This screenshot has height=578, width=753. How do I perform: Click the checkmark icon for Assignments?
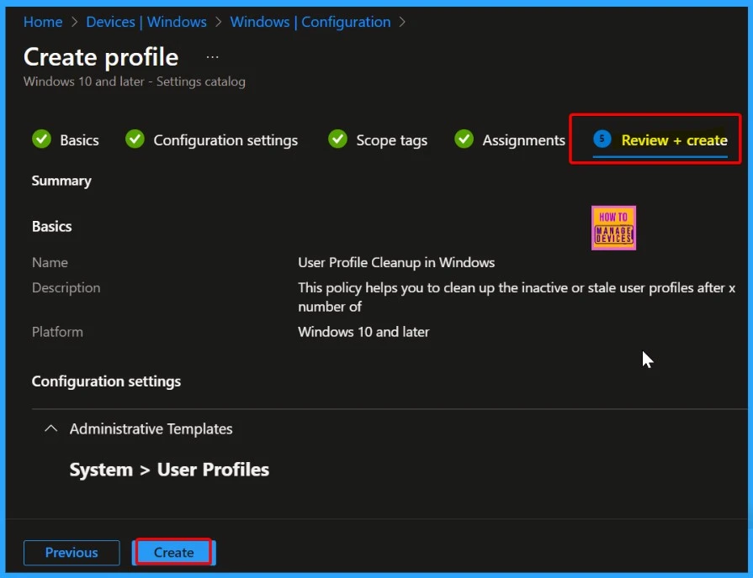click(x=464, y=139)
